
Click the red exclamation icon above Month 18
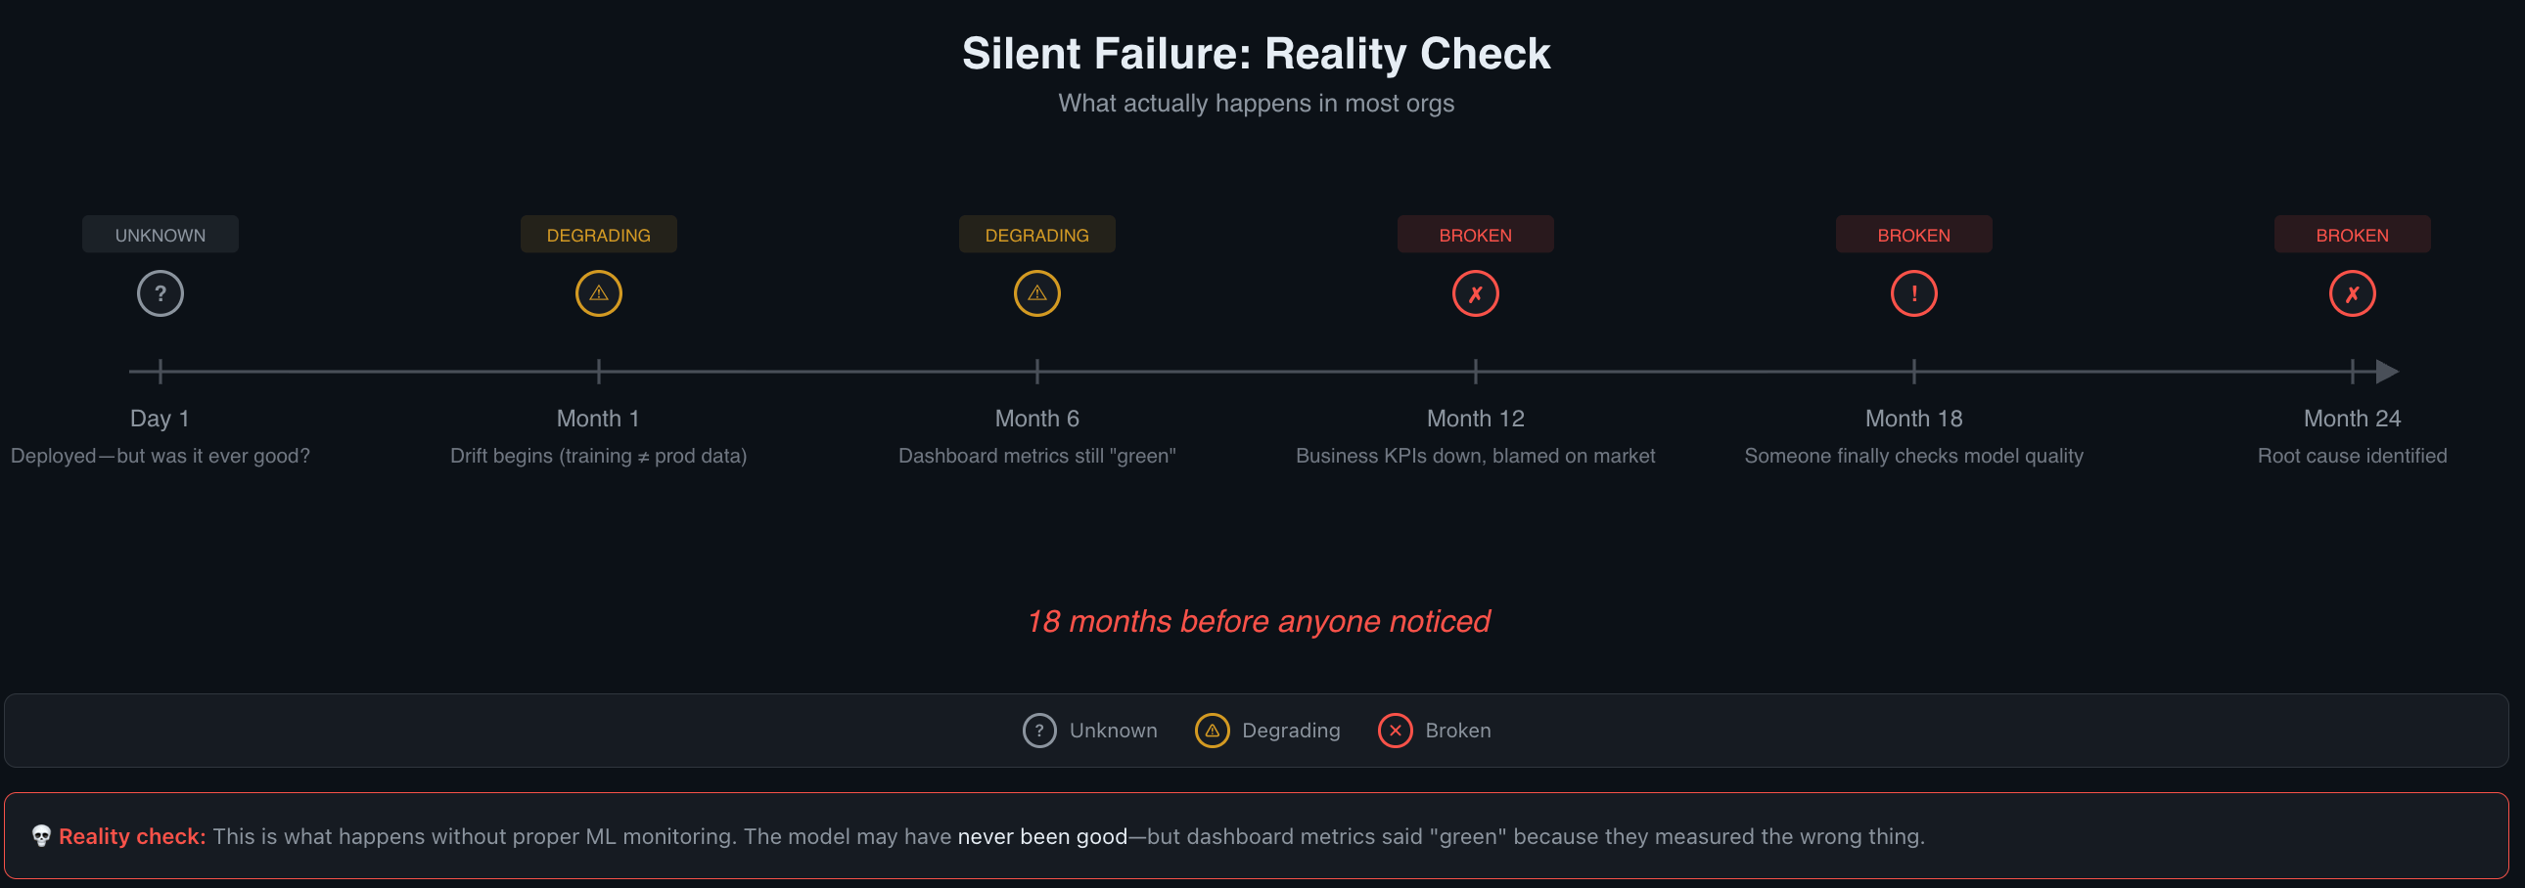1913,293
